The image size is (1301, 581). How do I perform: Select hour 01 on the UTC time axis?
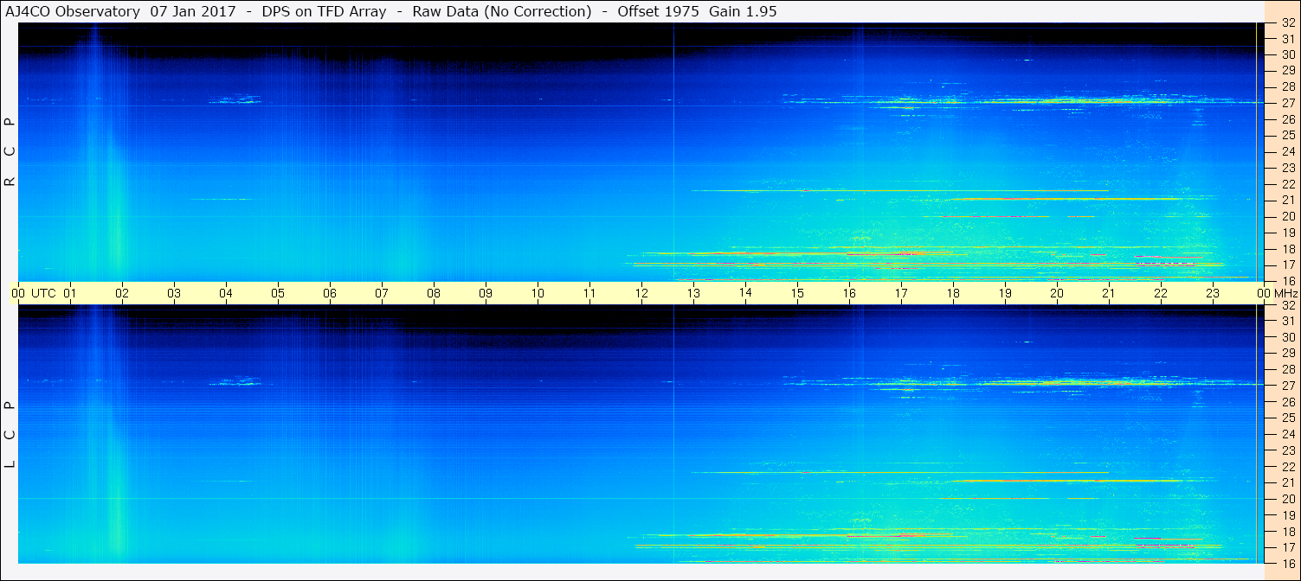pyautogui.click(x=70, y=293)
